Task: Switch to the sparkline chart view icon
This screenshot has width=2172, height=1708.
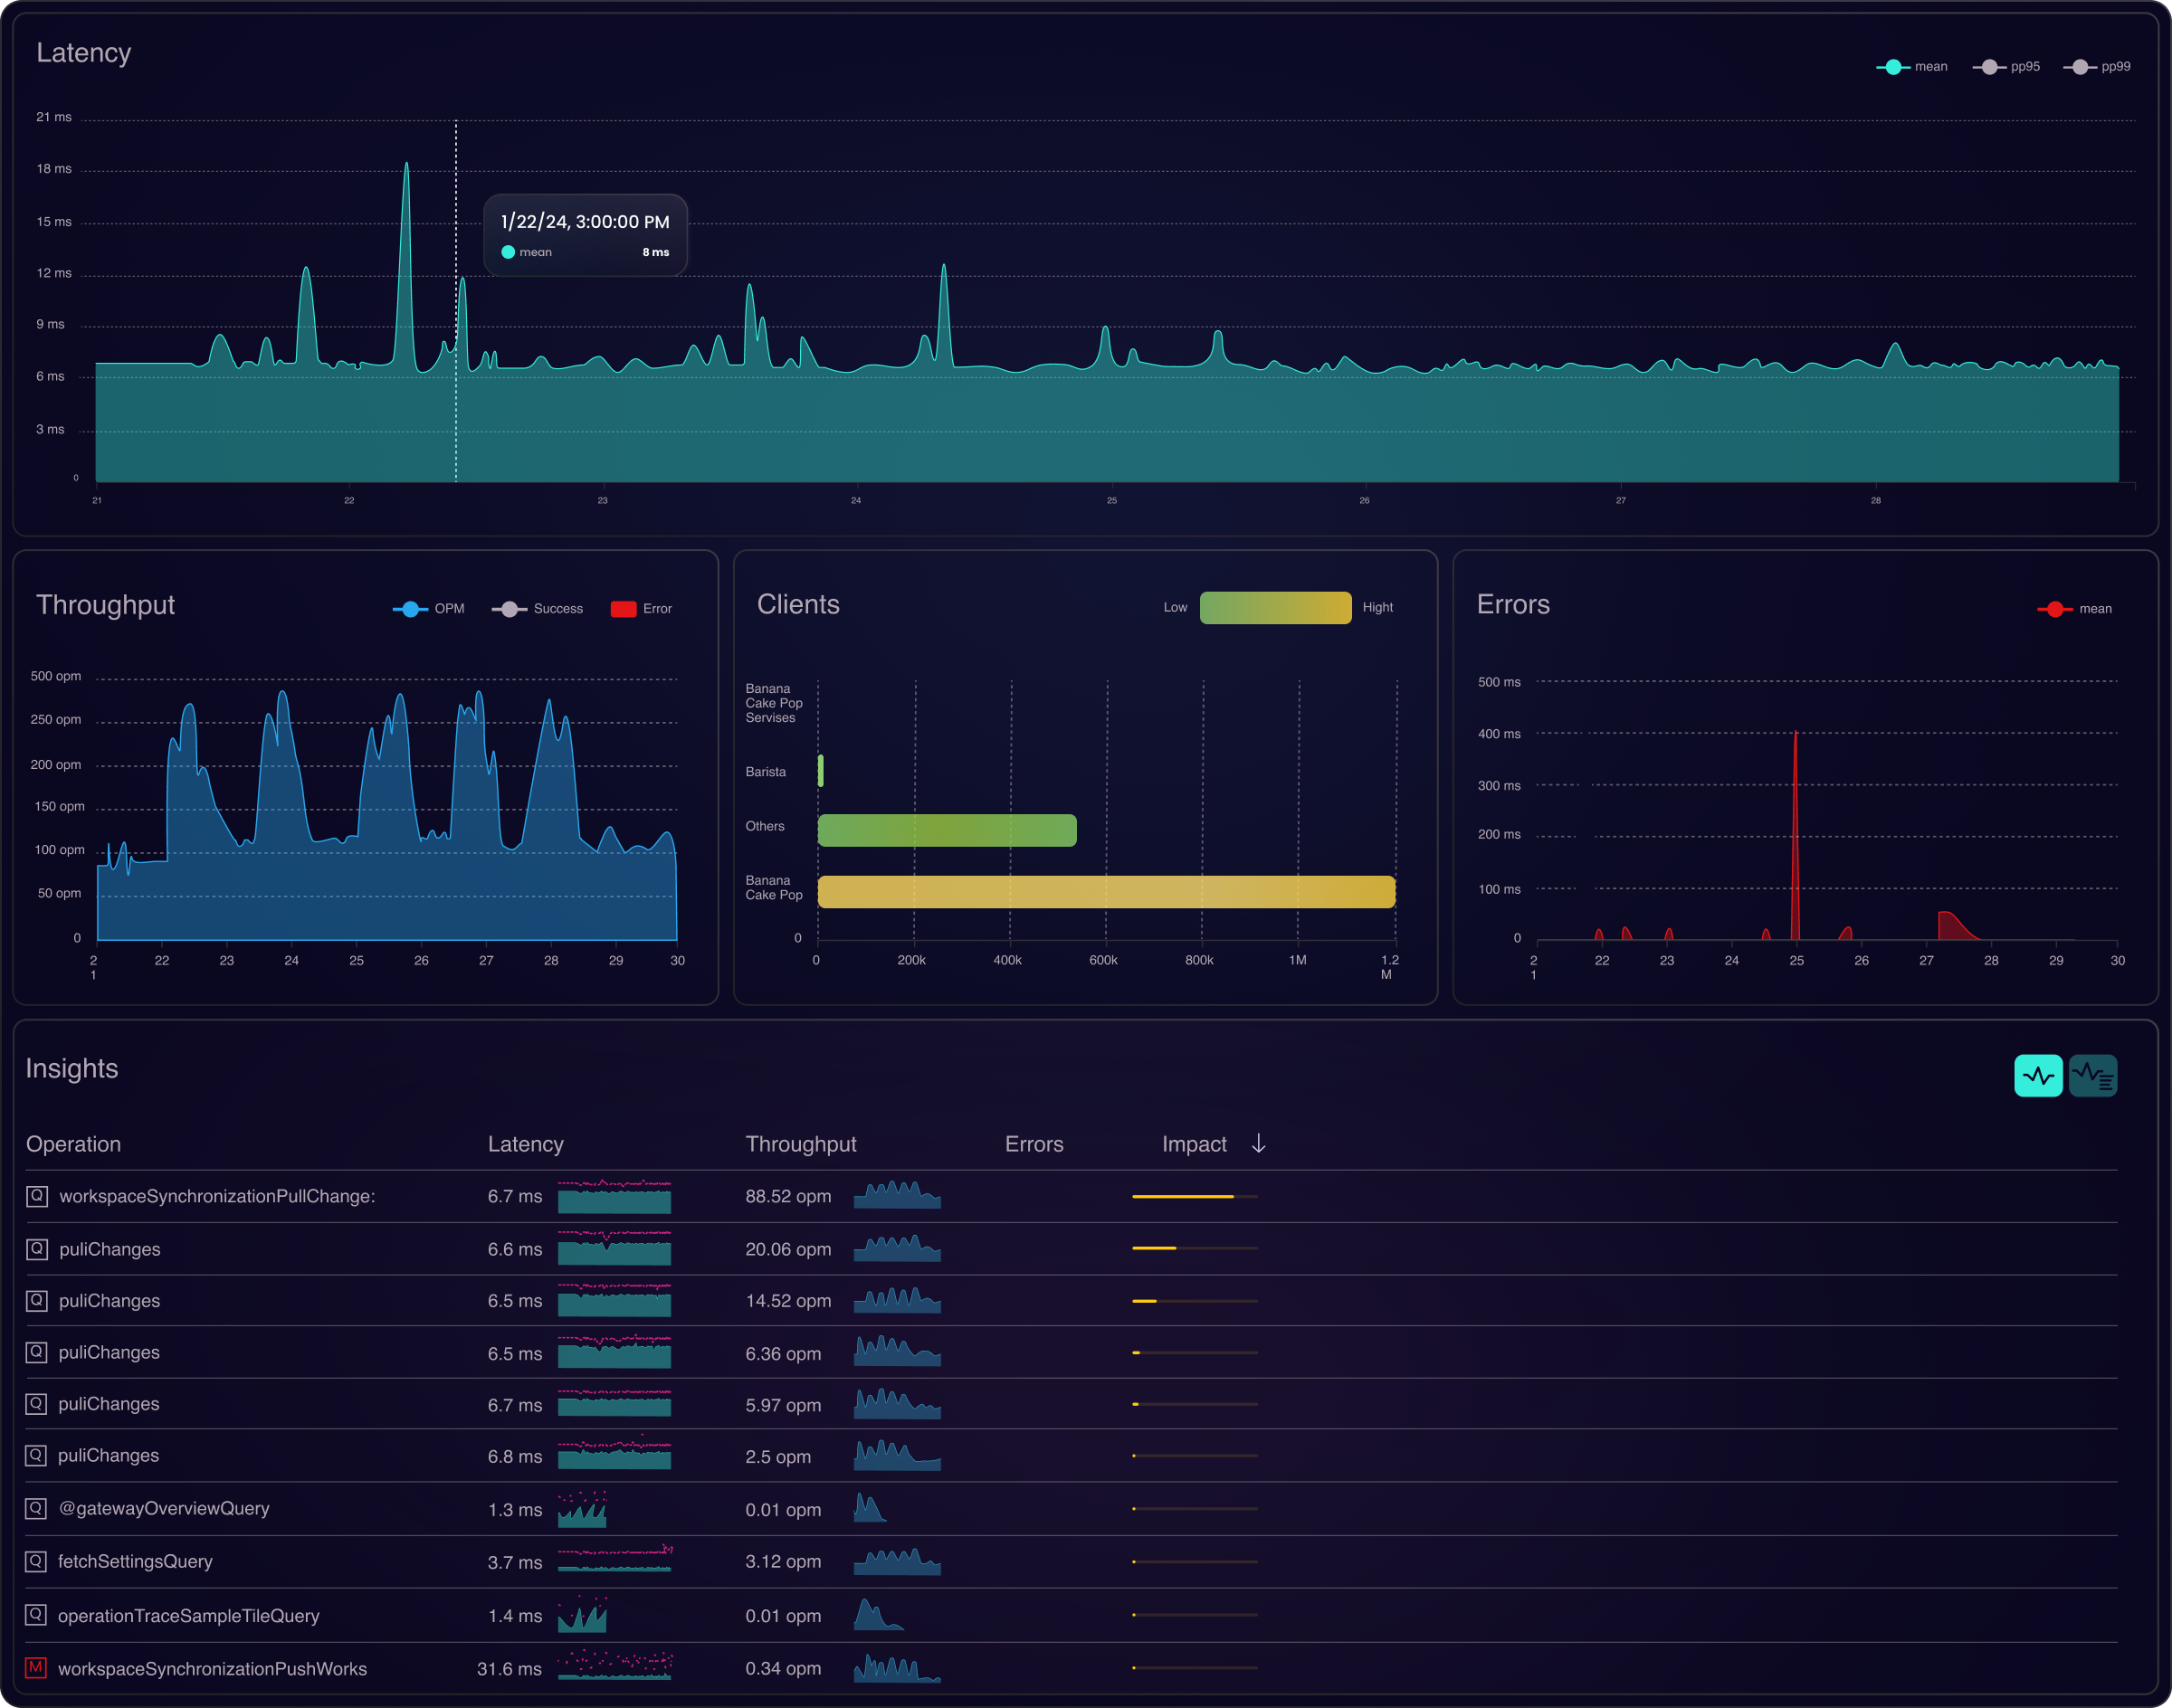Action: [x=2037, y=1076]
